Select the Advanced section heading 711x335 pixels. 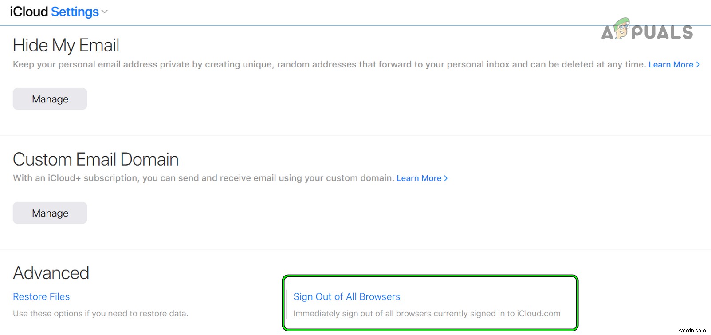pyautogui.click(x=51, y=273)
